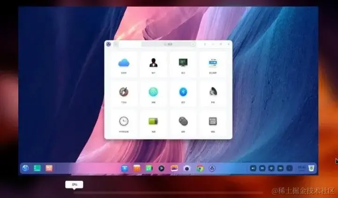Viewport: 338px width, 198px height.
Task: Launch the orange App Store from dock
Action: tap(137, 168)
